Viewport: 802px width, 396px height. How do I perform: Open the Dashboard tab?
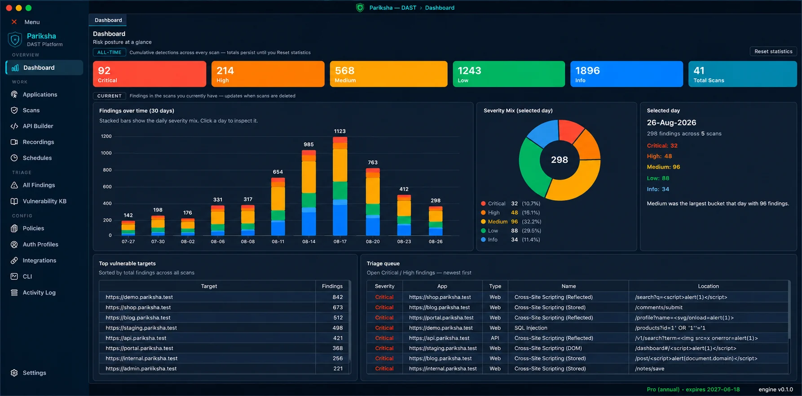pyautogui.click(x=108, y=20)
